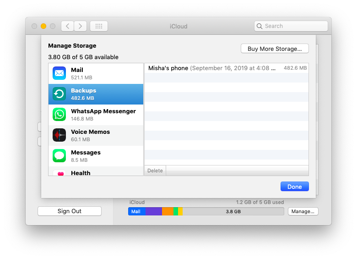Confirm with the Done button

294,187
